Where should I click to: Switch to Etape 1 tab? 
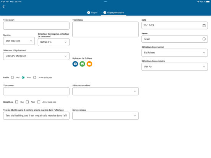coord(93,13)
